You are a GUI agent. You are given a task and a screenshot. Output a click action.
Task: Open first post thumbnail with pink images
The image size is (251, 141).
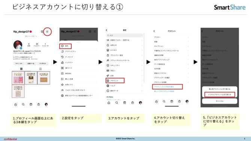18,78
